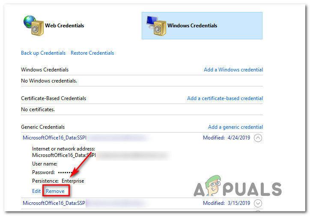Click the 'Modified: 3/15/2019' text
The width and height of the screenshot is (310, 216).
tap(227, 203)
